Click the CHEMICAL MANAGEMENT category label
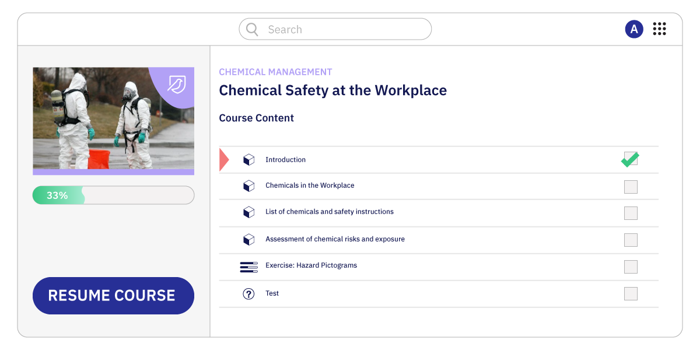700x350 pixels. pos(275,72)
